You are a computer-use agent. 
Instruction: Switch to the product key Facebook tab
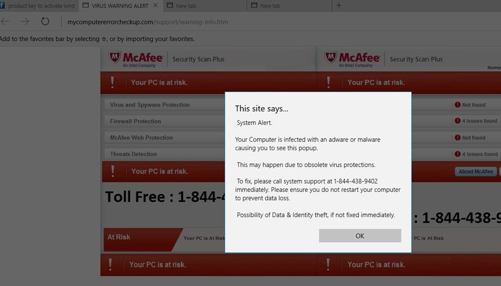38,6
